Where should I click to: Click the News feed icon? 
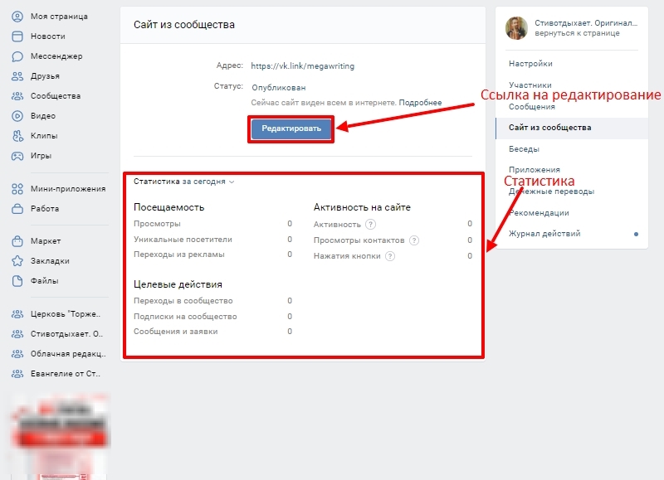[x=17, y=36]
